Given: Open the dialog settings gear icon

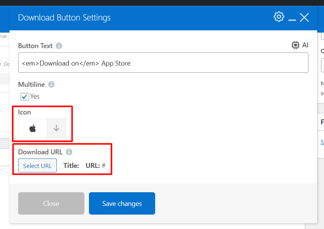Looking at the screenshot, I should coord(279,17).
